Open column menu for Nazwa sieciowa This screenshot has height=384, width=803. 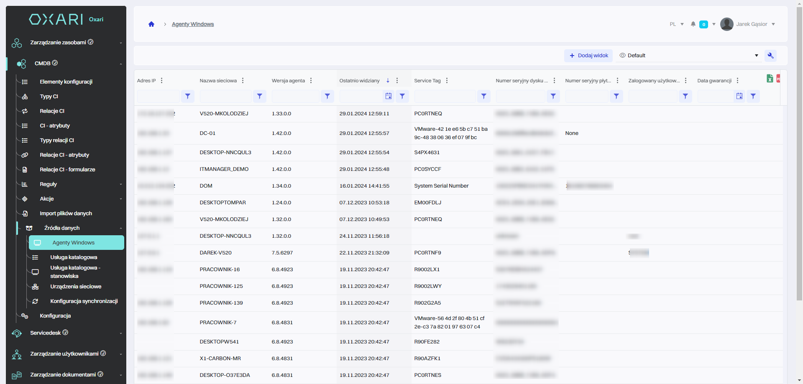pyautogui.click(x=243, y=81)
